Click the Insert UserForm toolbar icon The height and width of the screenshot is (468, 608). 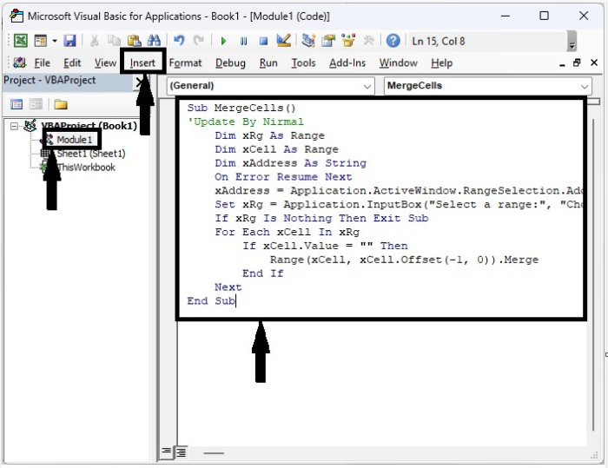click(40, 41)
